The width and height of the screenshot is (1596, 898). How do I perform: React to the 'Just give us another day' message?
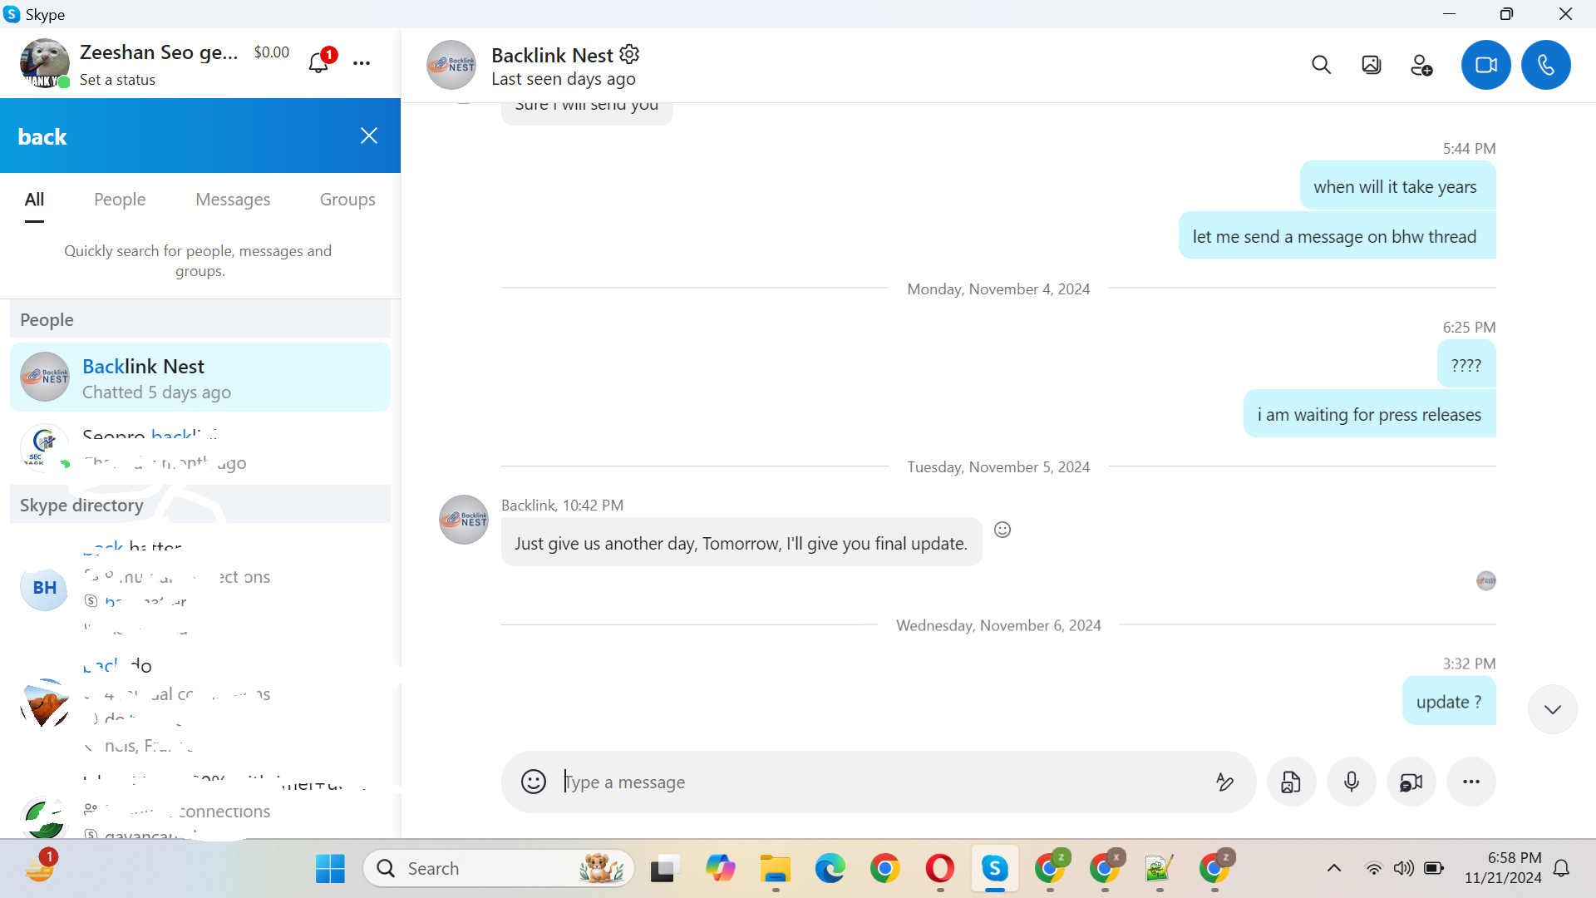click(1002, 530)
